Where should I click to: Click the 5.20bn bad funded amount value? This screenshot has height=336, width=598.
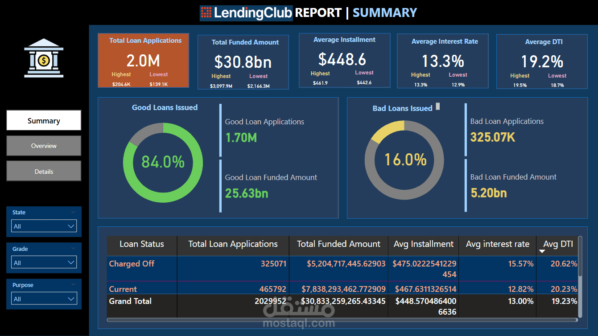click(489, 193)
